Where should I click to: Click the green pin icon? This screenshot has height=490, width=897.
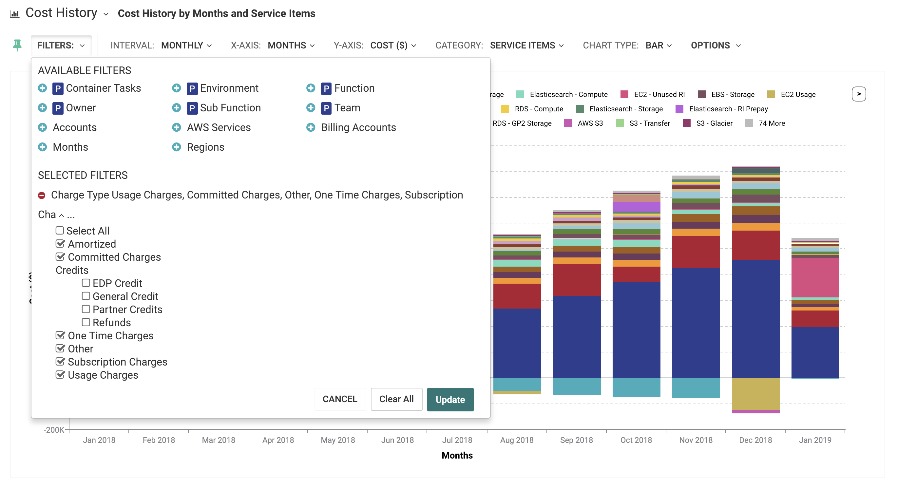click(x=17, y=45)
